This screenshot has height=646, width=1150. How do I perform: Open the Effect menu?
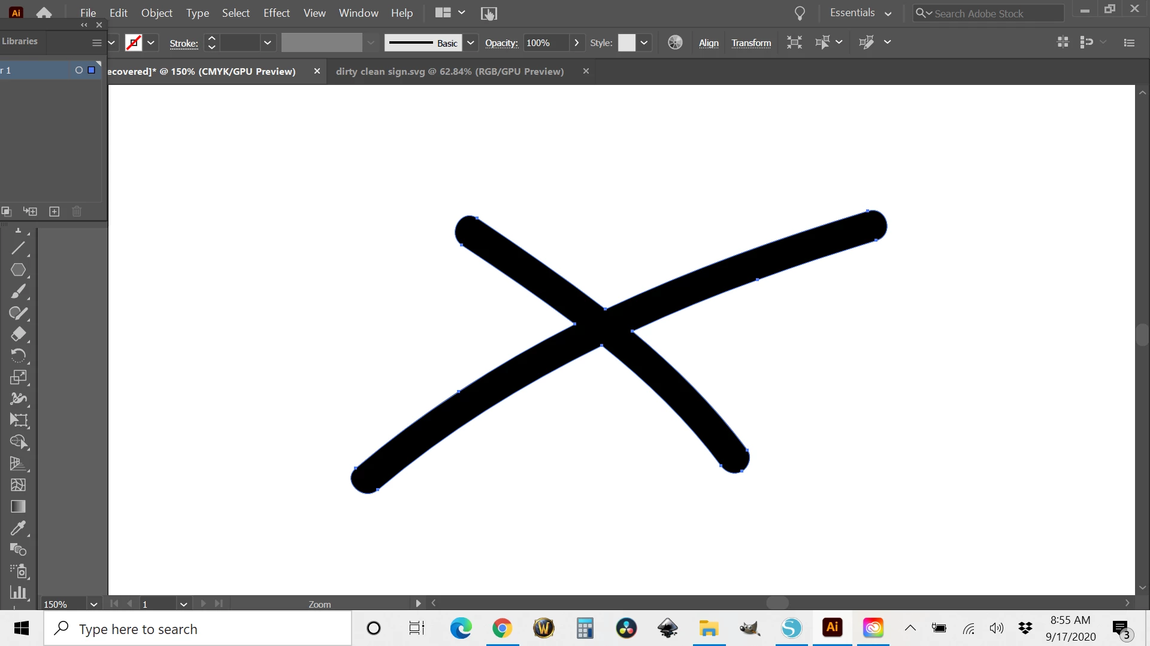pos(276,13)
